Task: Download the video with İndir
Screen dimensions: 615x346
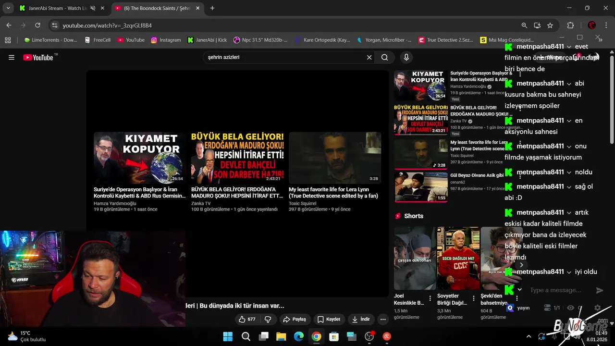Action: 361,319
